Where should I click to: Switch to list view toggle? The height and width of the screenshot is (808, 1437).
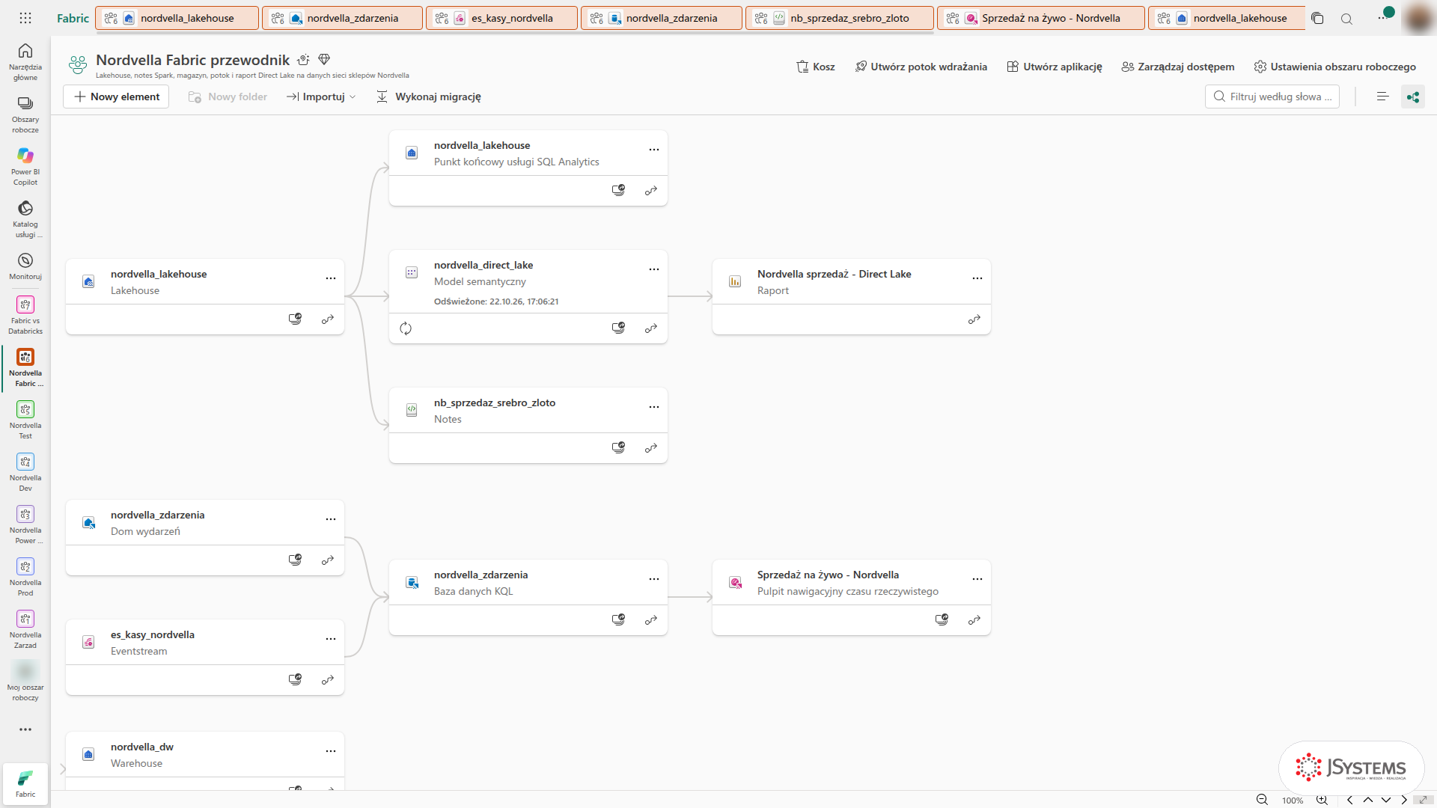(x=1382, y=97)
